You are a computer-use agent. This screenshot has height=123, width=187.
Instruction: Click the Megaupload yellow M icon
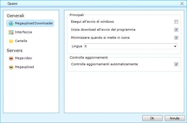11,67
